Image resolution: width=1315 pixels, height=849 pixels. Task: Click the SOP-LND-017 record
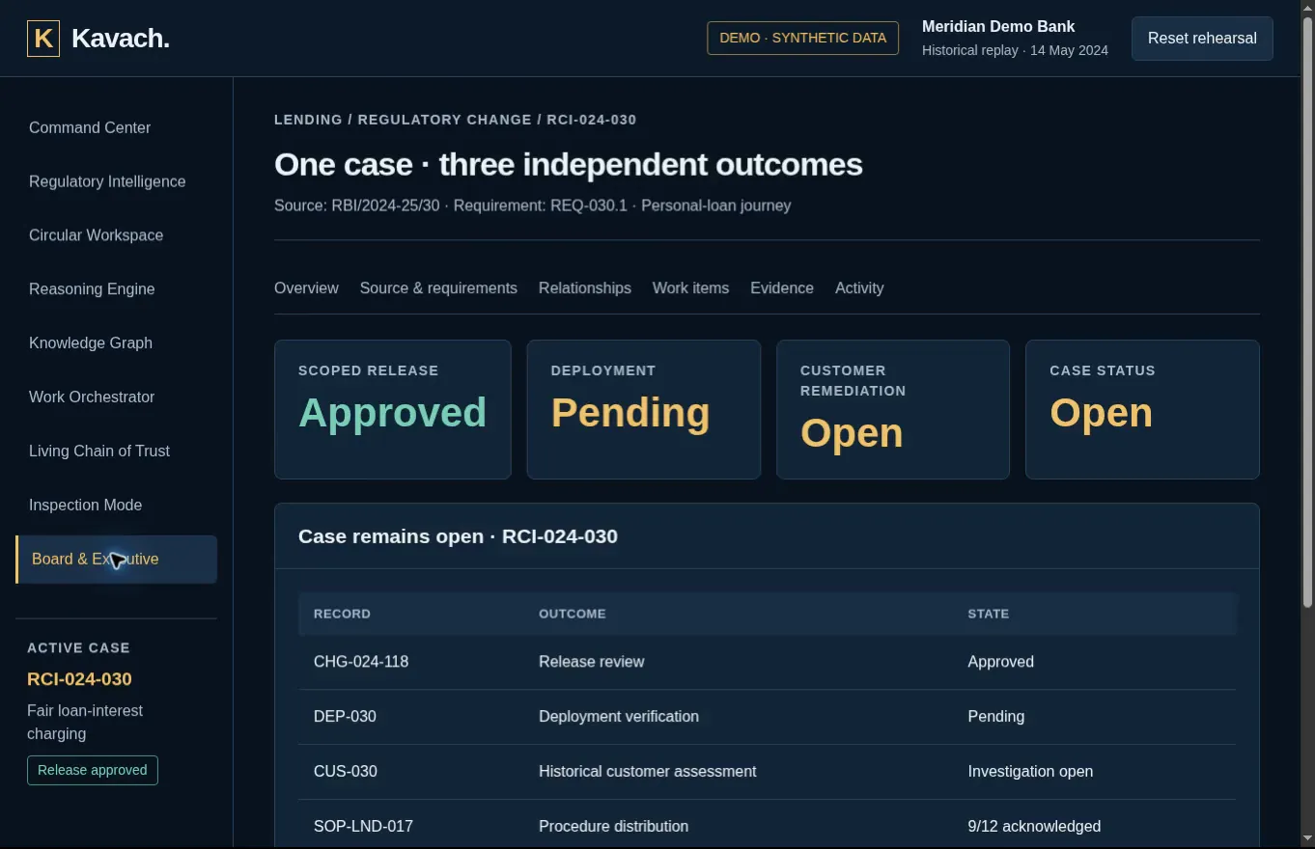363,827
